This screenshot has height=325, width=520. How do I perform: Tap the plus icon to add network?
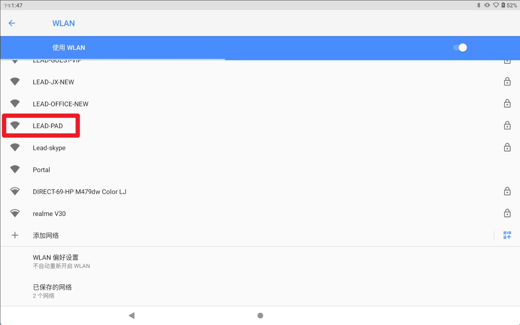[x=15, y=235]
